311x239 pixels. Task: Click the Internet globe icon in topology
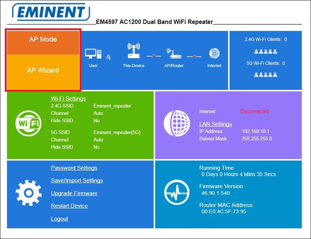tap(214, 53)
